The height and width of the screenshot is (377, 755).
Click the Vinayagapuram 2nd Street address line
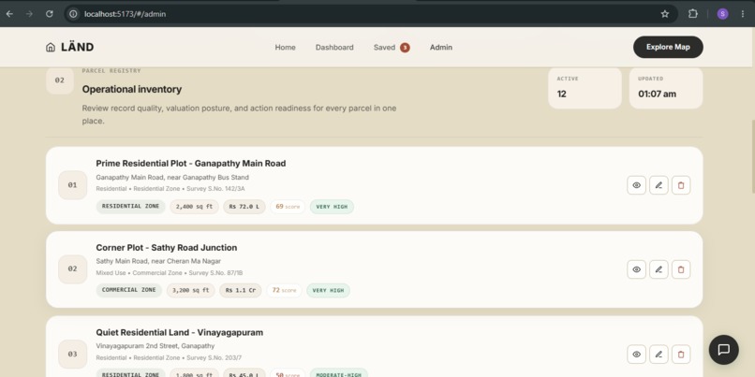155,346
